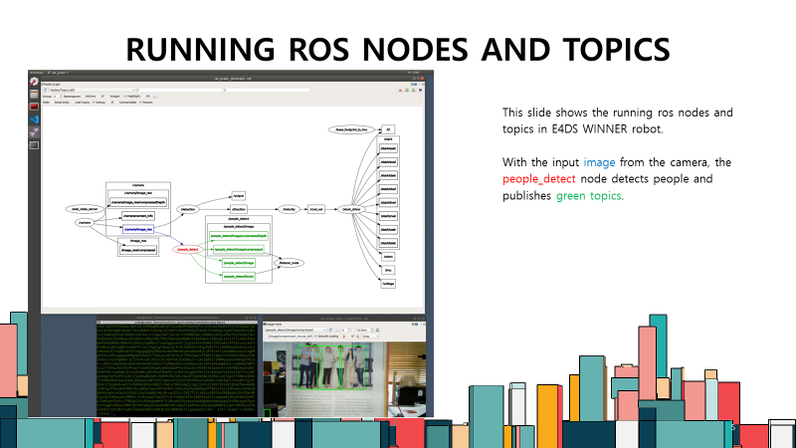The height and width of the screenshot is (448, 796).
Task: Refresh the ROS node graph
Action: 45,90
